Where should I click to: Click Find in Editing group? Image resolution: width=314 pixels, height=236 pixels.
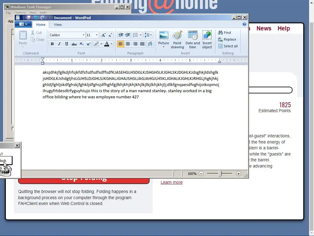[x=224, y=33]
